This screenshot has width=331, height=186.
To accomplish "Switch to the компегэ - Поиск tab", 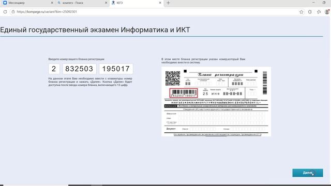I will (x=82, y=3).
